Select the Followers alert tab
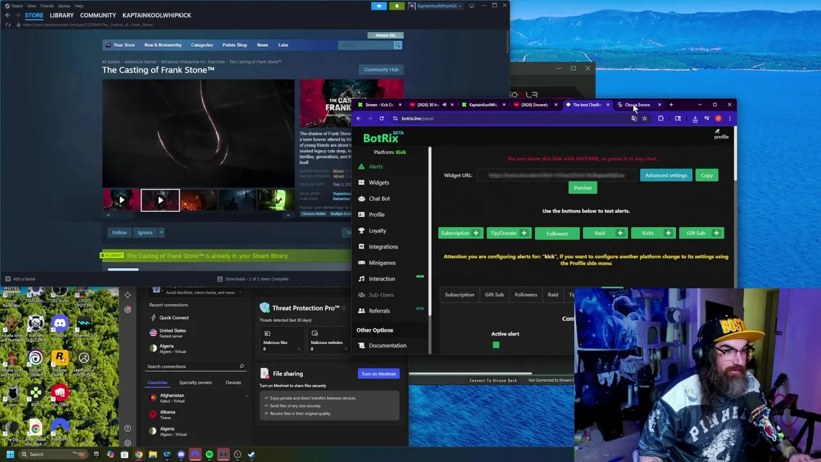Viewport: 821px width, 462px height. click(525, 295)
